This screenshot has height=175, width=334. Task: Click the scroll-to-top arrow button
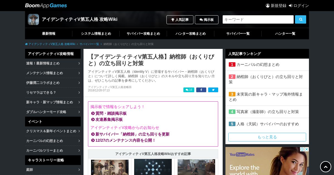click(326, 167)
